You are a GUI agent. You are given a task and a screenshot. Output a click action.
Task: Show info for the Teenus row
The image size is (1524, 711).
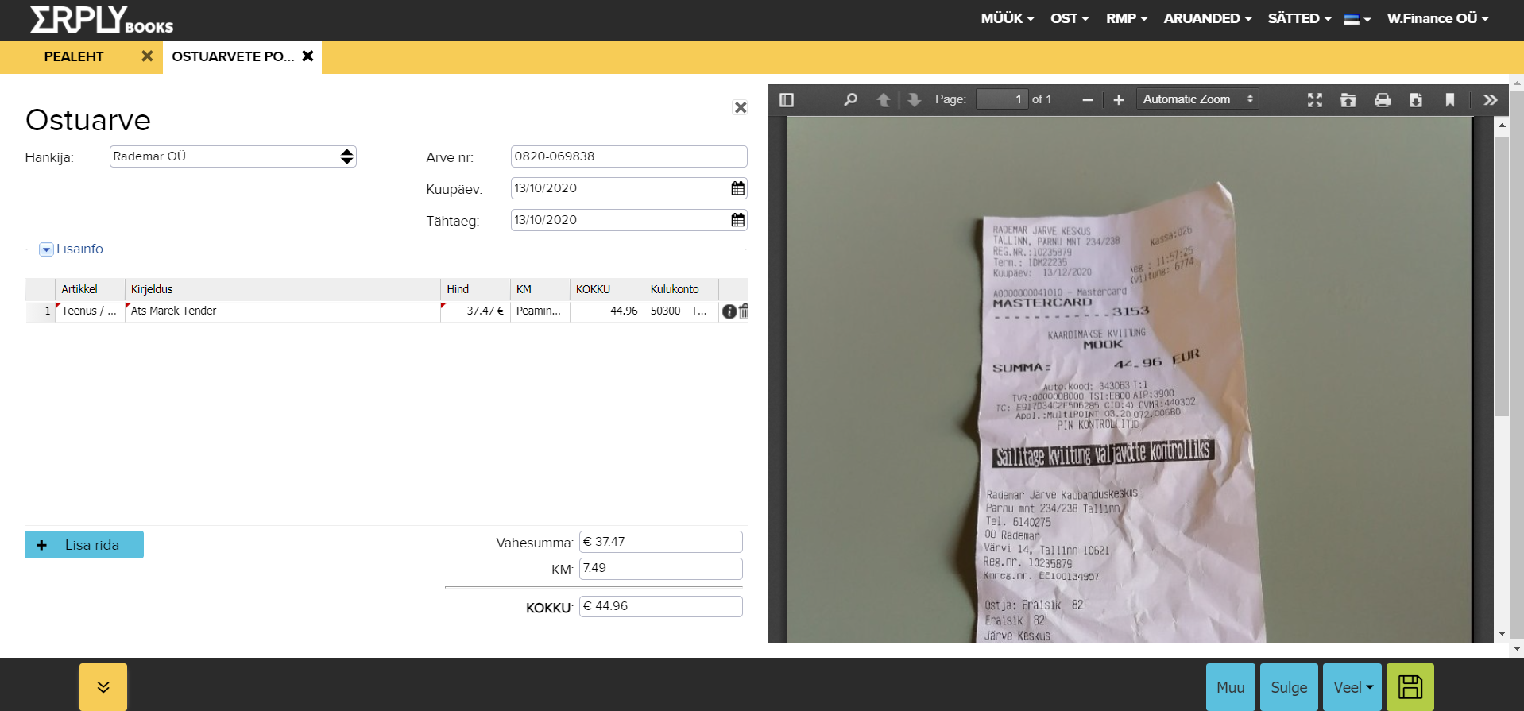[729, 311]
